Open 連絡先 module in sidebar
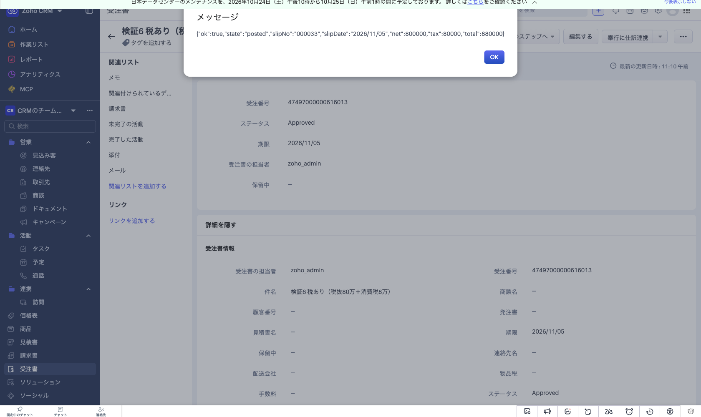 tap(50, 169)
